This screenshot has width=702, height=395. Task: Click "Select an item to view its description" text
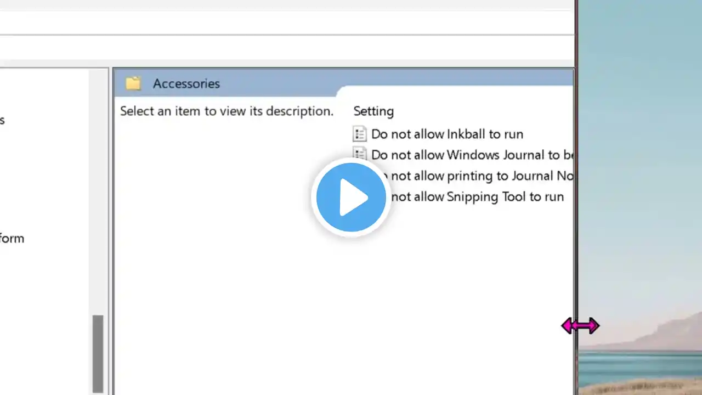(x=227, y=111)
